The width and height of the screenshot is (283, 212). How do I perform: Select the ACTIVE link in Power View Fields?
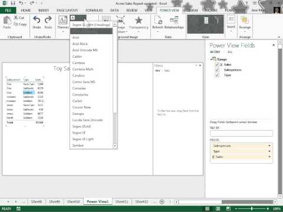pyautogui.click(x=215, y=52)
